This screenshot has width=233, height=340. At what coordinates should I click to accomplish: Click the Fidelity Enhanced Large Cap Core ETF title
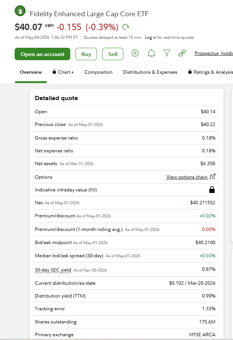pyautogui.click(x=89, y=14)
